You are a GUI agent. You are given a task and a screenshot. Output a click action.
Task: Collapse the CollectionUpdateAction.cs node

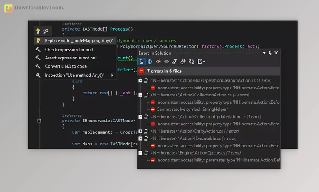click(x=140, y=117)
